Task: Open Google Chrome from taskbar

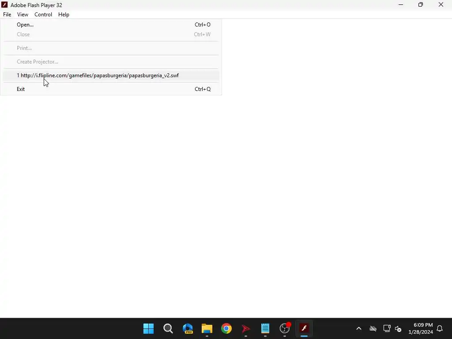Action: click(x=226, y=328)
